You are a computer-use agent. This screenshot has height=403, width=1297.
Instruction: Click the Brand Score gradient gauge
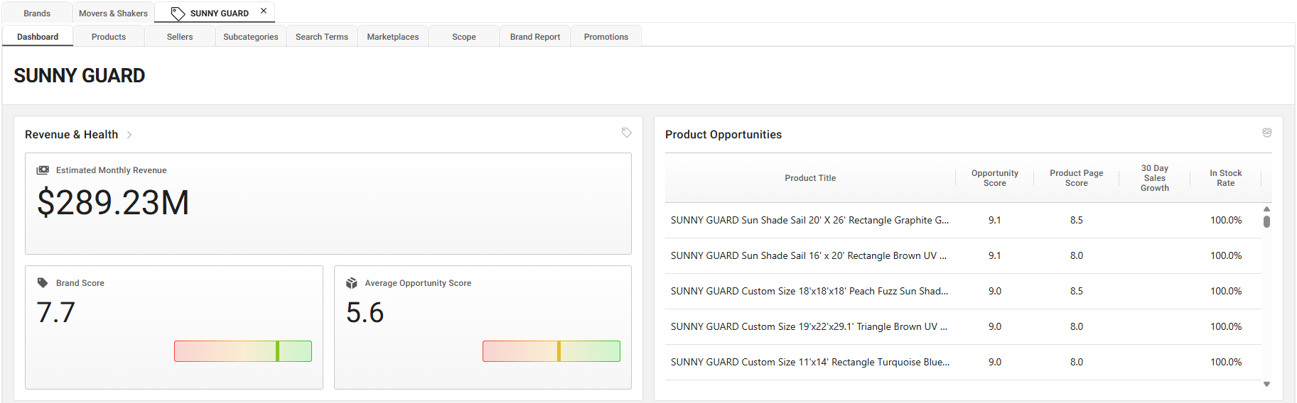[243, 351]
